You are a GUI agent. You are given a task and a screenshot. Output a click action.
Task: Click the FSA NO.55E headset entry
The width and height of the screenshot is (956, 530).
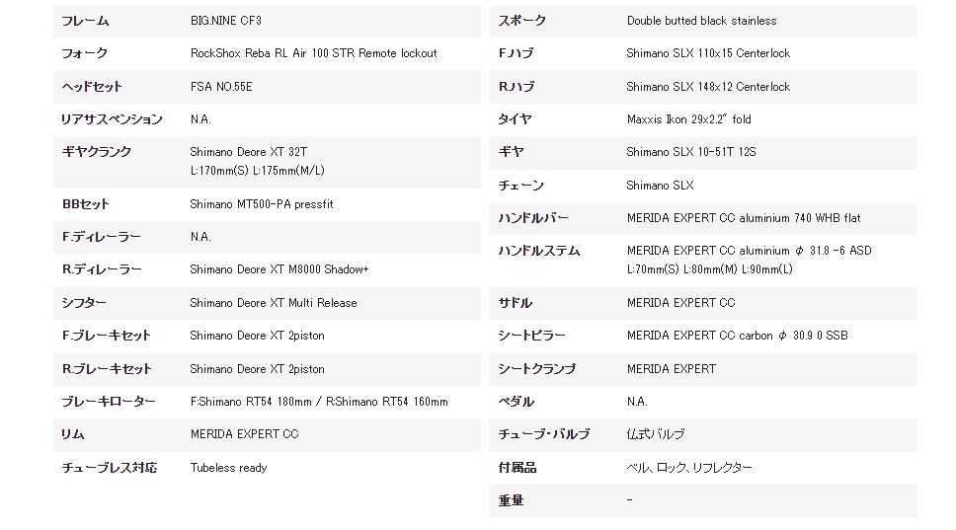[220, 87]
